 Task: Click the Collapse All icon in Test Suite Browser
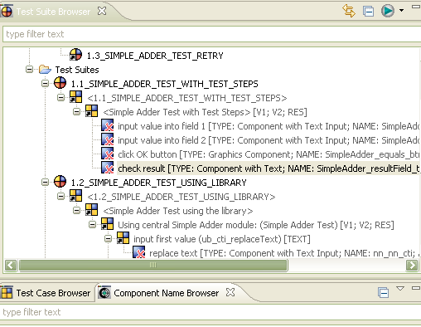(x=368, y=12)
